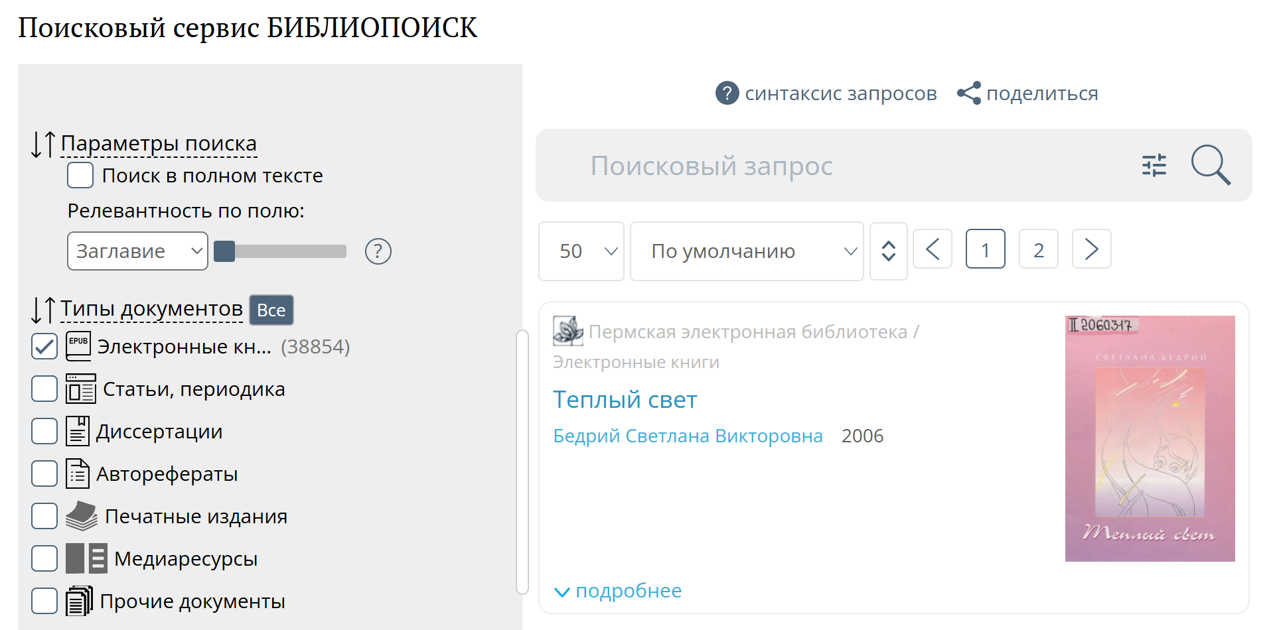
Task: Expand подробнее details for the book
Action: pyautogui.click(x=619, y=591)
